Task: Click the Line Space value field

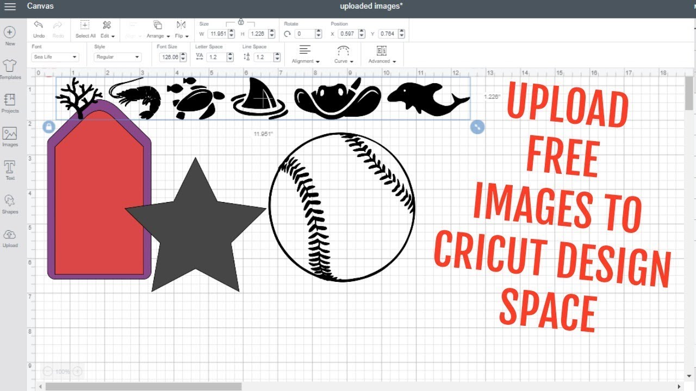Action: point(263,57)
